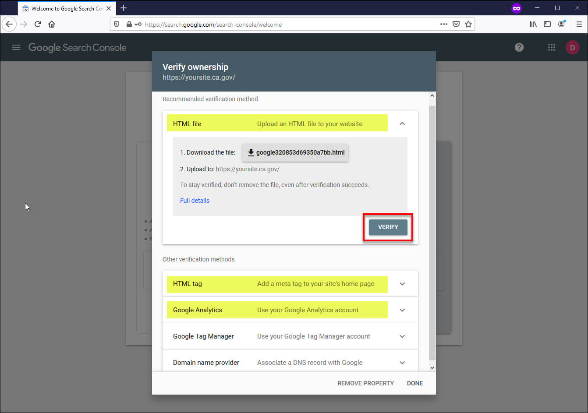Click the DONE button
Viewport: 588px width, 413px height.
click(x=415, y=383)
